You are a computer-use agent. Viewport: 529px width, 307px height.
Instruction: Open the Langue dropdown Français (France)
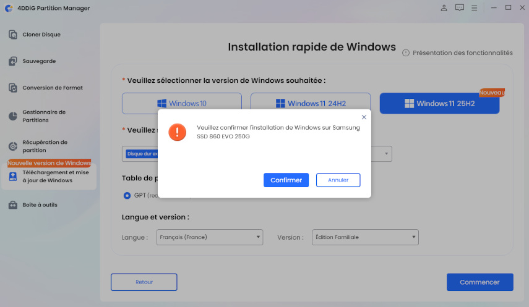[210, 237]
